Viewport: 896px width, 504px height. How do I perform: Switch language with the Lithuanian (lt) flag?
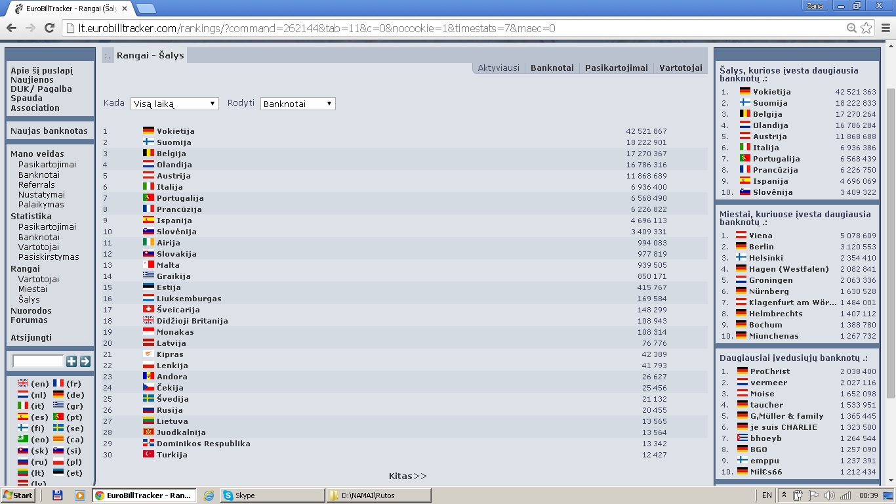tap(23, 473)
